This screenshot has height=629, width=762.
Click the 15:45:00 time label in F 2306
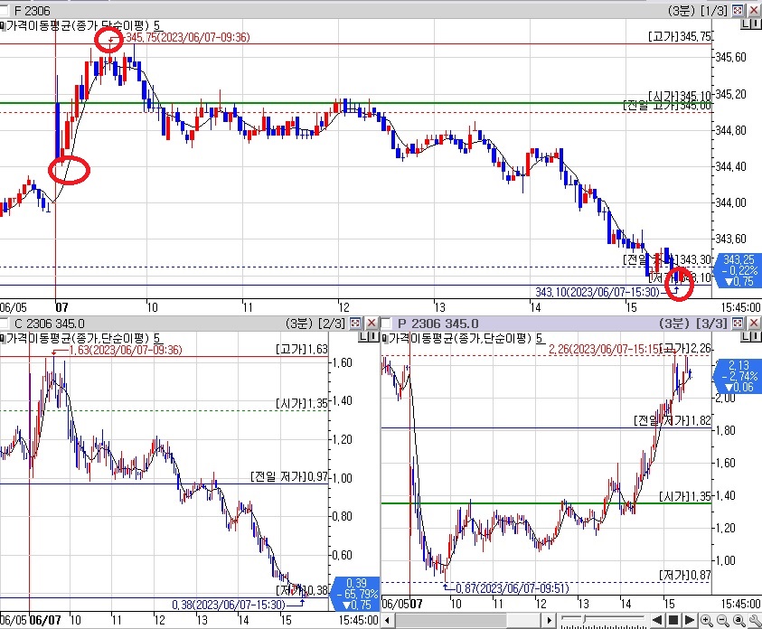tap(740, 307)
